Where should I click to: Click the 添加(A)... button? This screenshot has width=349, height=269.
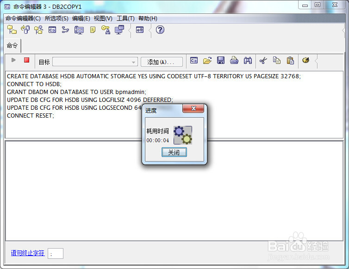pyautogui.click(x=162, y=62)
